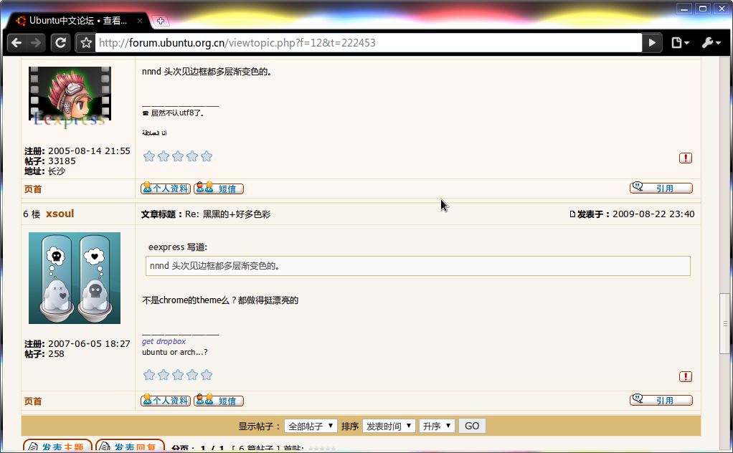Jump to top via 页首 under eexpress's post
This screenshot has height=453, width=733.
(33, 189)
